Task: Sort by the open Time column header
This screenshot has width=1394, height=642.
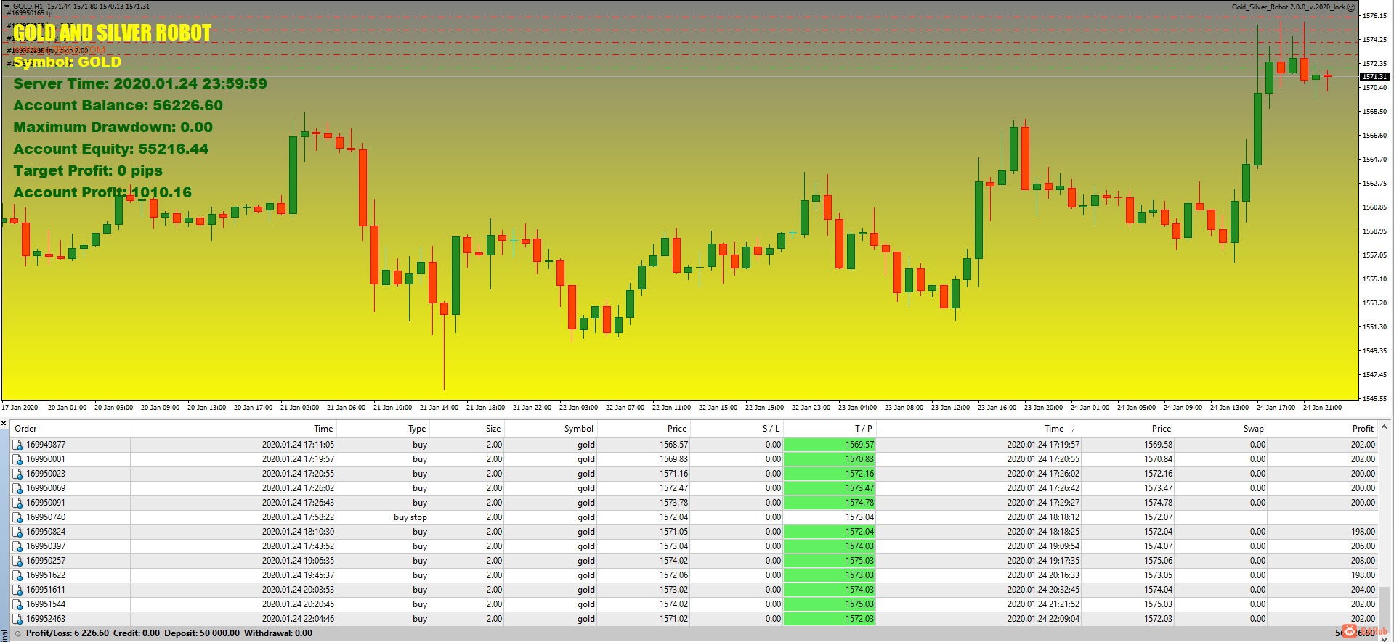Action: [x=233, y=429]
